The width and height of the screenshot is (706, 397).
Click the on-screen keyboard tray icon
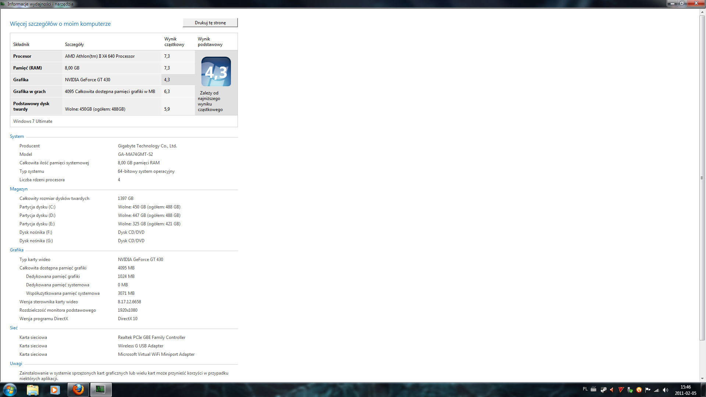[x=593, y=389]
